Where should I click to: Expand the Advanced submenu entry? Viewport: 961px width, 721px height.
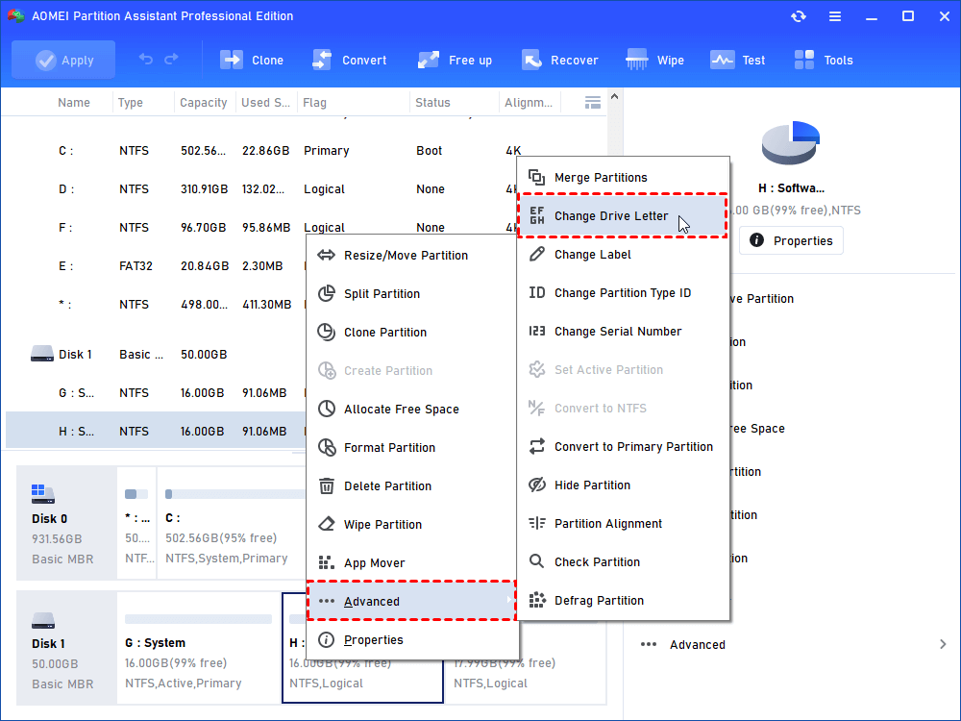coord(412,601)
